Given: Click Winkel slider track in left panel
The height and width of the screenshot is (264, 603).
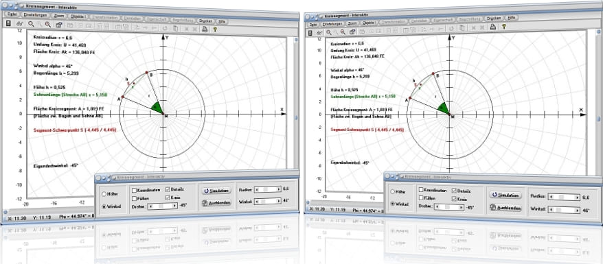Looking at the screenshot, I should 267,202.
